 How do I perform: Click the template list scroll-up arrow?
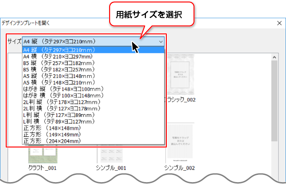pos(275,58)
